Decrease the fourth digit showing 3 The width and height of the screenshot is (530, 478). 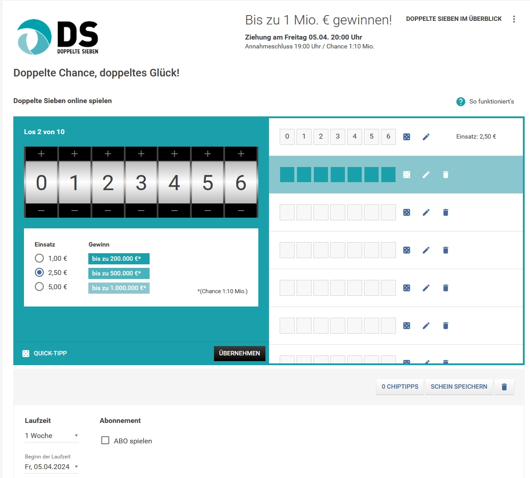pyautogui.click(x=141, y=211)
